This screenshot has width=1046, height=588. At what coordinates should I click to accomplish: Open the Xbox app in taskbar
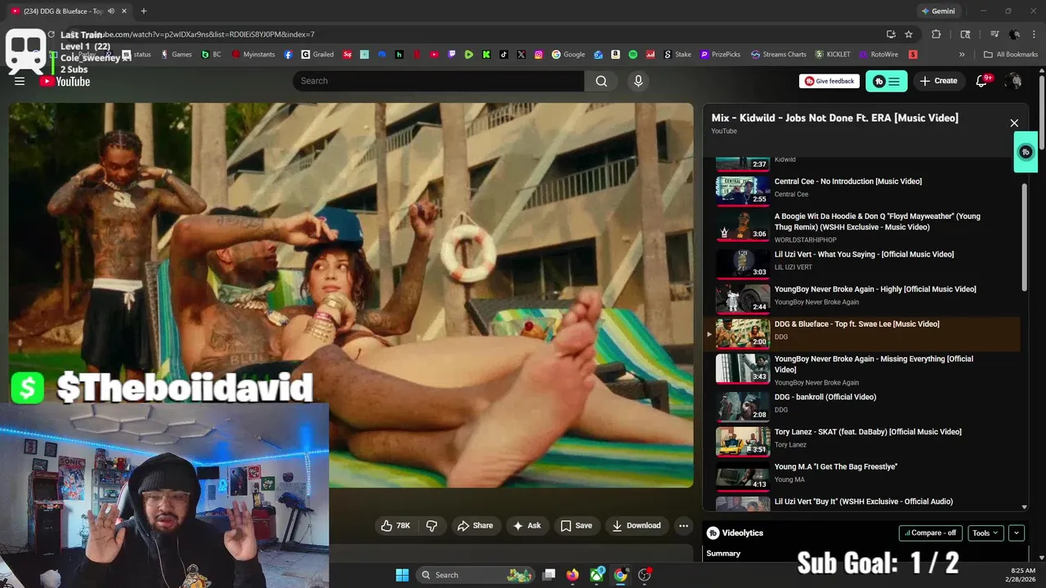(597, 575)
